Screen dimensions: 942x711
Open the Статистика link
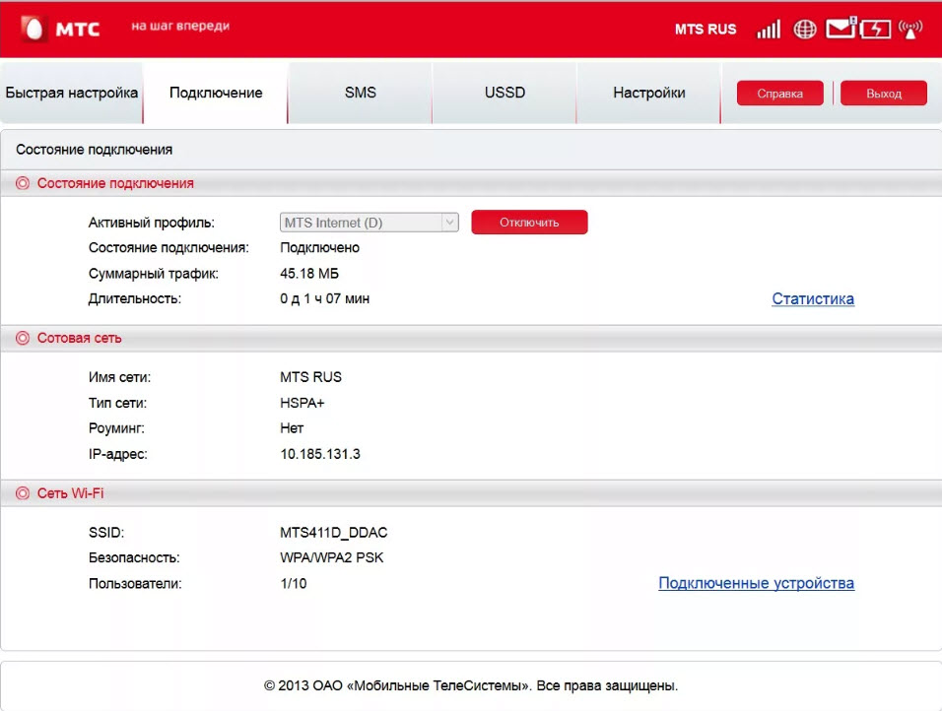coord(813,298)
